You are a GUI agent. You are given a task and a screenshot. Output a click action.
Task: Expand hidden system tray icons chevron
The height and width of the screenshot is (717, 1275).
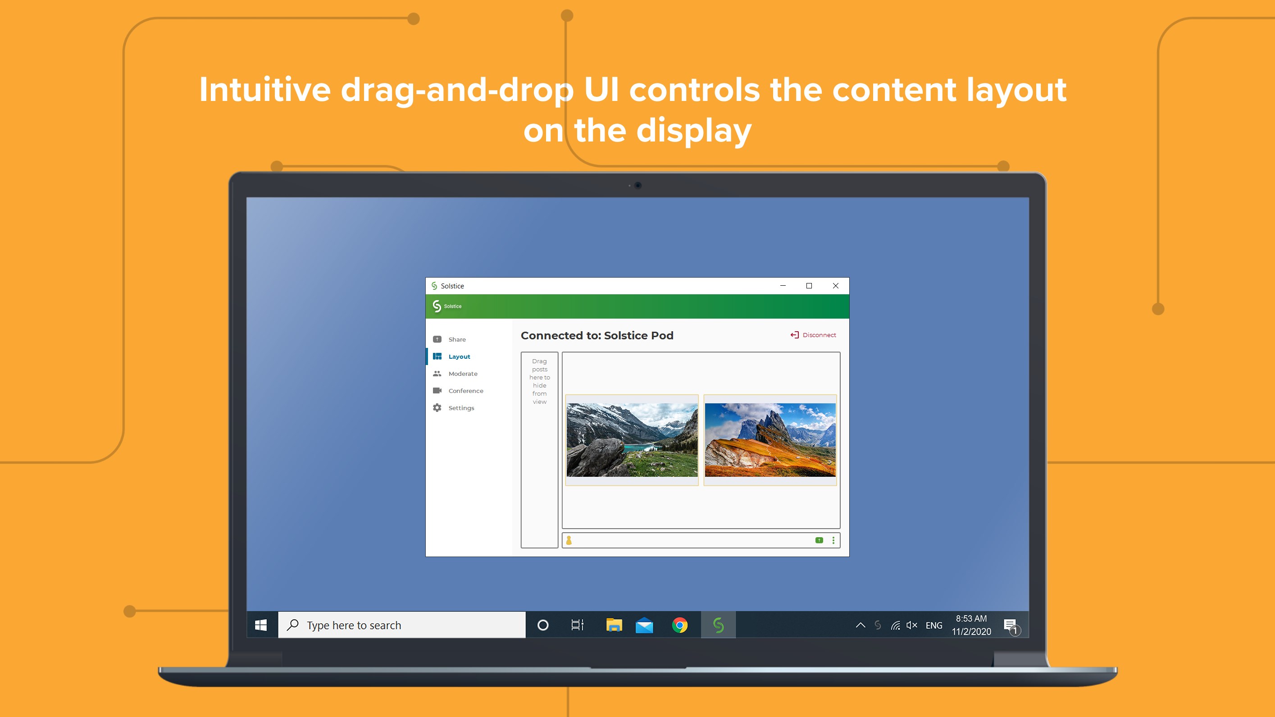tap(860, 626)
